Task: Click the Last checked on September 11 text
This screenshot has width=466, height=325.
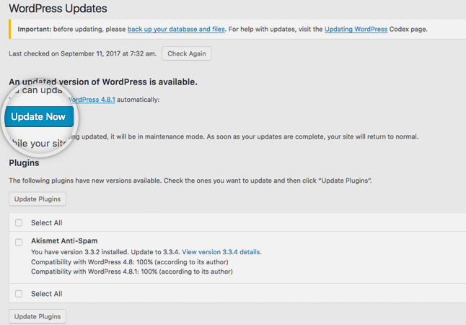Action: (82, 54)
